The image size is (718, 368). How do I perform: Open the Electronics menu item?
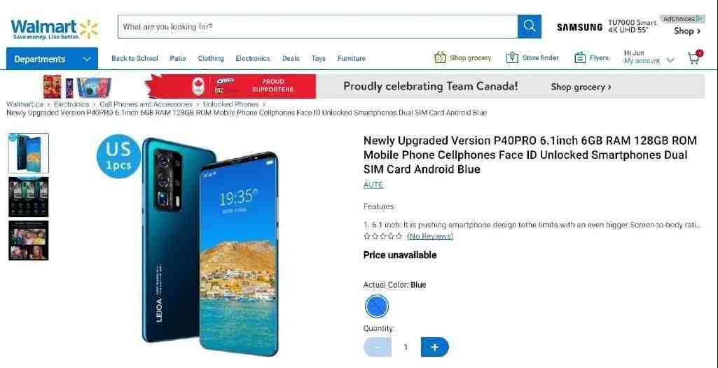tap(253, 59)
